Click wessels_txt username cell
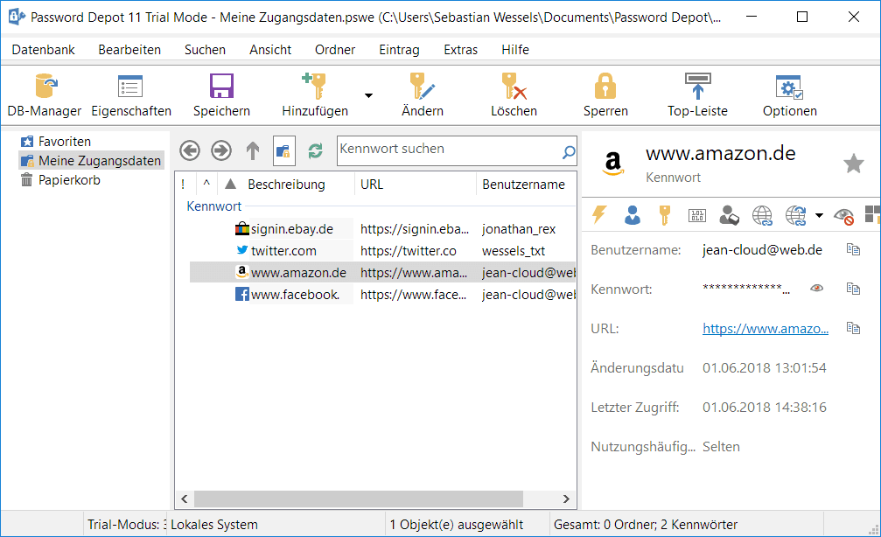881x537 pixels. pos(514,251)
